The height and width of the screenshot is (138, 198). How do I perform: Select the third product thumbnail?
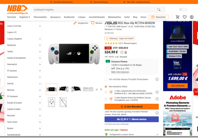[76, 89]
